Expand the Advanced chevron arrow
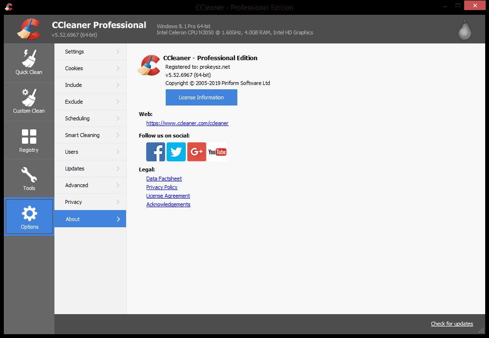Viewport: 489px width, 338px height. [118, 185]
